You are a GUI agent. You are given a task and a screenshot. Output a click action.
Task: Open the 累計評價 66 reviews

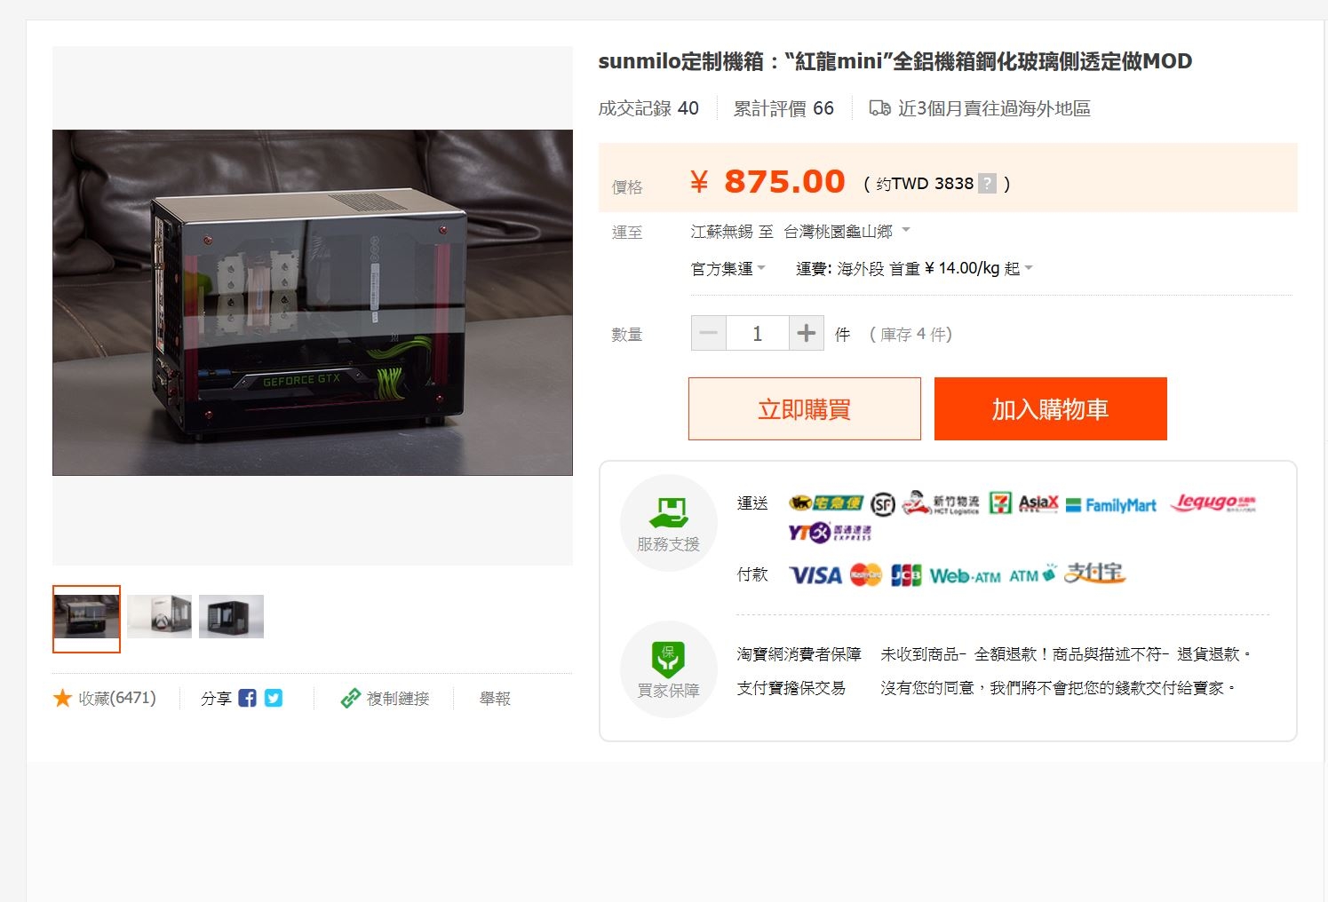(x=783, y=108)
